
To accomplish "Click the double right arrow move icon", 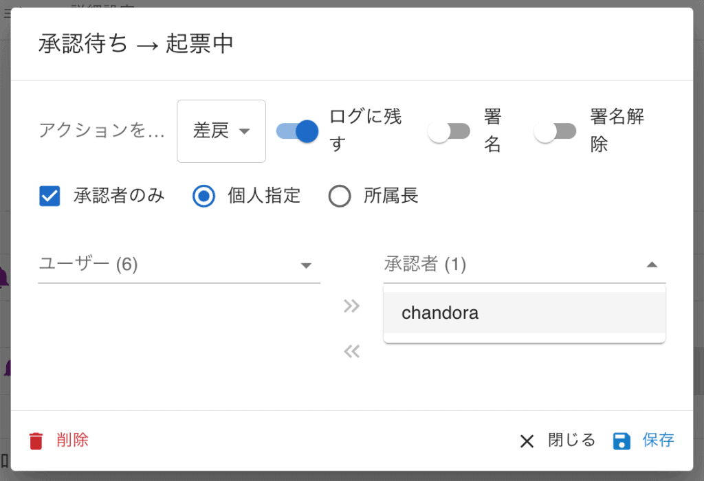I will (351, 306).
